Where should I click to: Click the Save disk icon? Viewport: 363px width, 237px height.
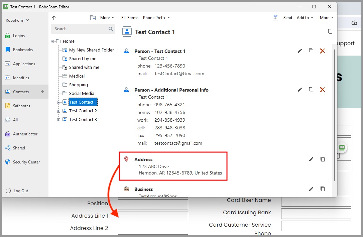point(275,18)
